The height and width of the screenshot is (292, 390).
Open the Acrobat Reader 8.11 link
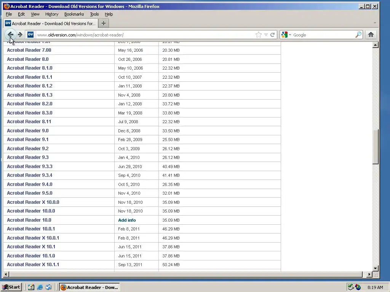[29, 122]
